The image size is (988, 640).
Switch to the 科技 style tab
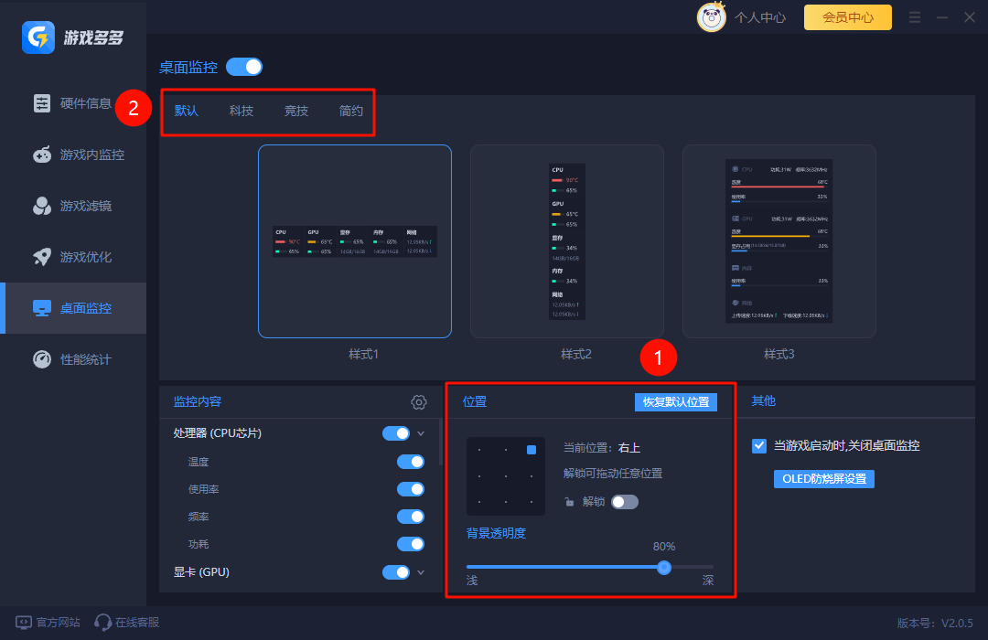tap(241, 110)
